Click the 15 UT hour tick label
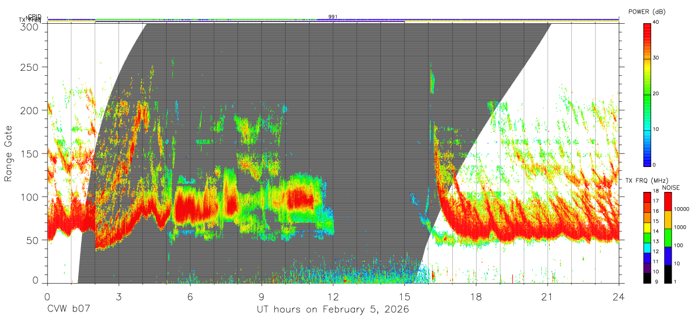The width and height of the screenshot is (696, 321). [404, 296]
